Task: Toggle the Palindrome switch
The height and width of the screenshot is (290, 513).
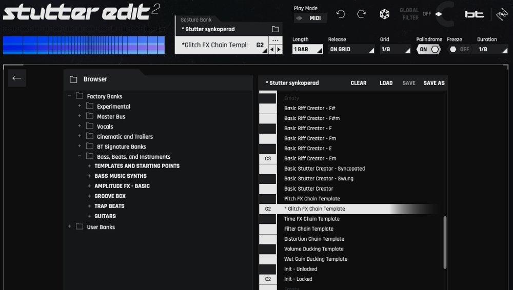Action: [x=429, y=49]
